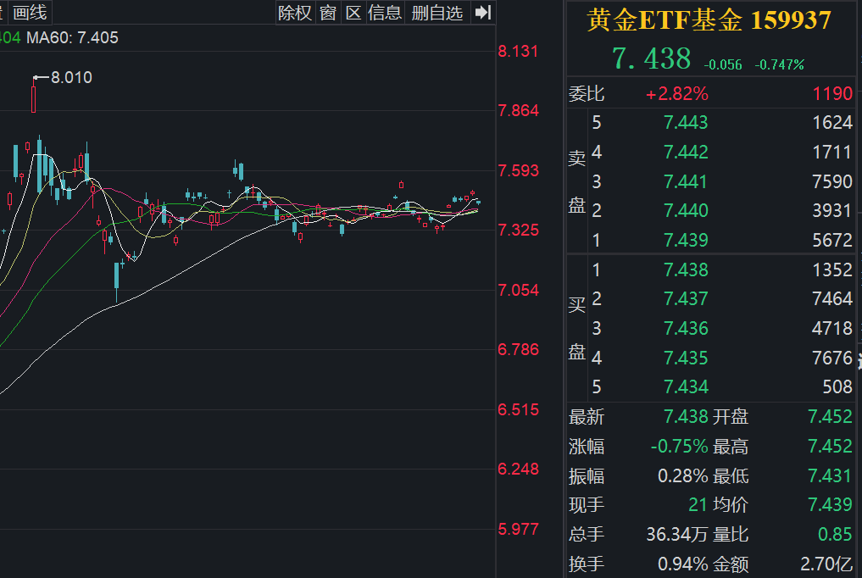Viewport: 862px width, 578px height.
Task: Click the 7.864 price axis label
Action: pyautogui.click(x=518, y=109)
